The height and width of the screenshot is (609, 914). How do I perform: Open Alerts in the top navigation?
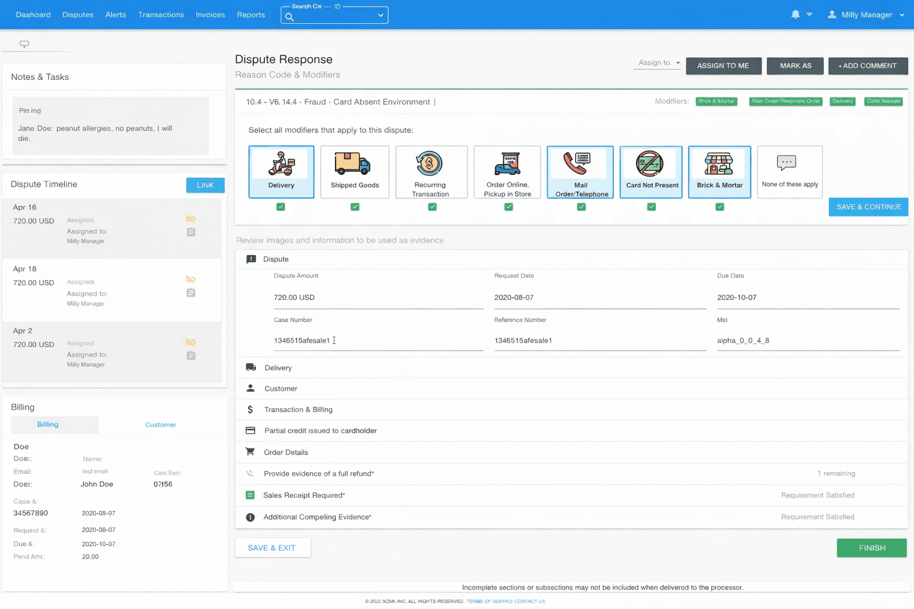click(115, 15)
